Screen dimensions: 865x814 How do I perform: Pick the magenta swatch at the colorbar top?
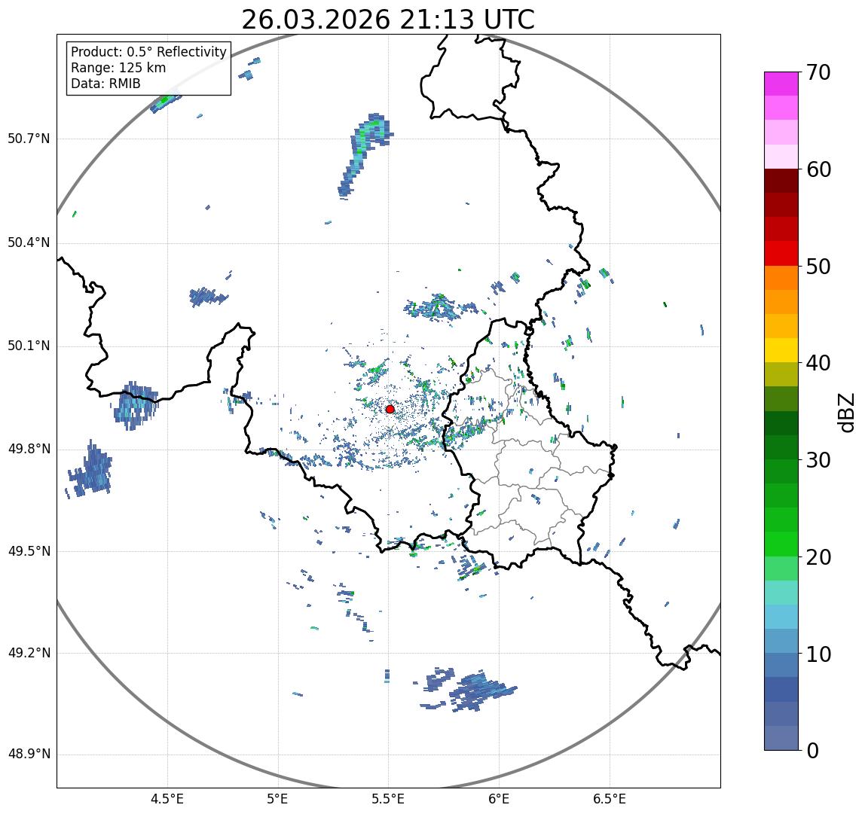click(781, 84)
